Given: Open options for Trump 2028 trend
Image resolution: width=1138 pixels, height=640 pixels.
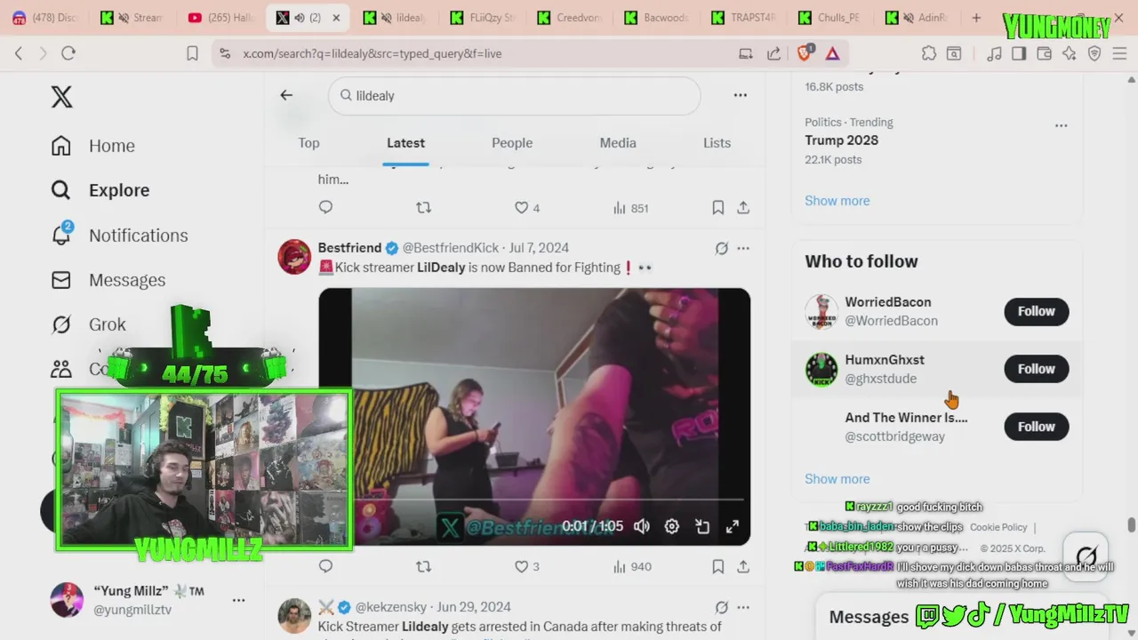Looking at the screenshot, I should point(1061,125).
